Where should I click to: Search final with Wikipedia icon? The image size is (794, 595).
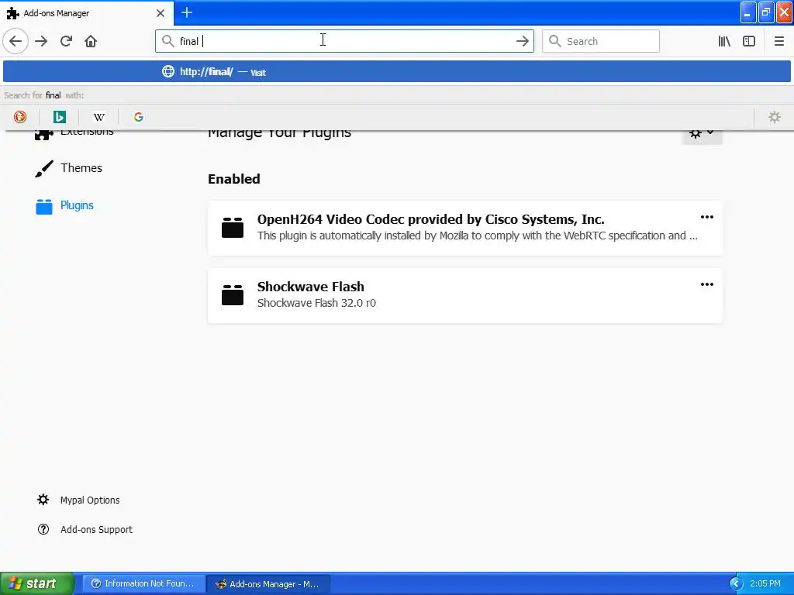tap(98, 117)
